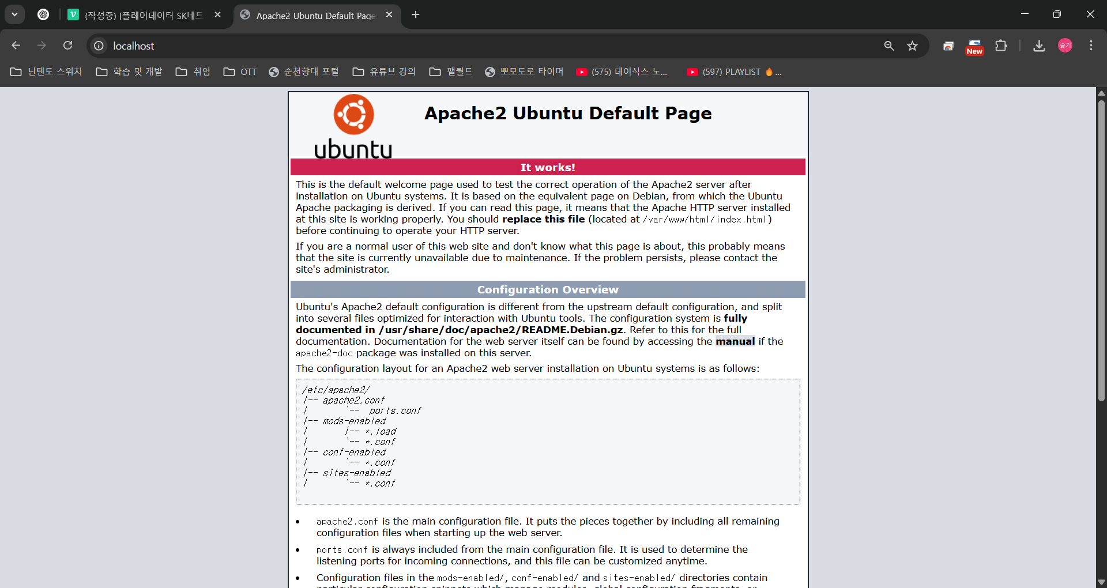
Task: Open the Chrome three-dot menu
Action: click(1091, 46)
